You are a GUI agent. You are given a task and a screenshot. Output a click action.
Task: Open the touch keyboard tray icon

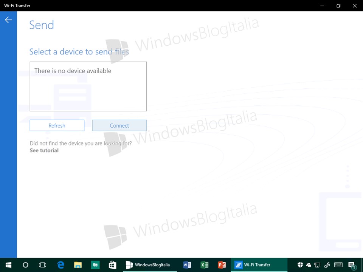(x=338, y=265)
